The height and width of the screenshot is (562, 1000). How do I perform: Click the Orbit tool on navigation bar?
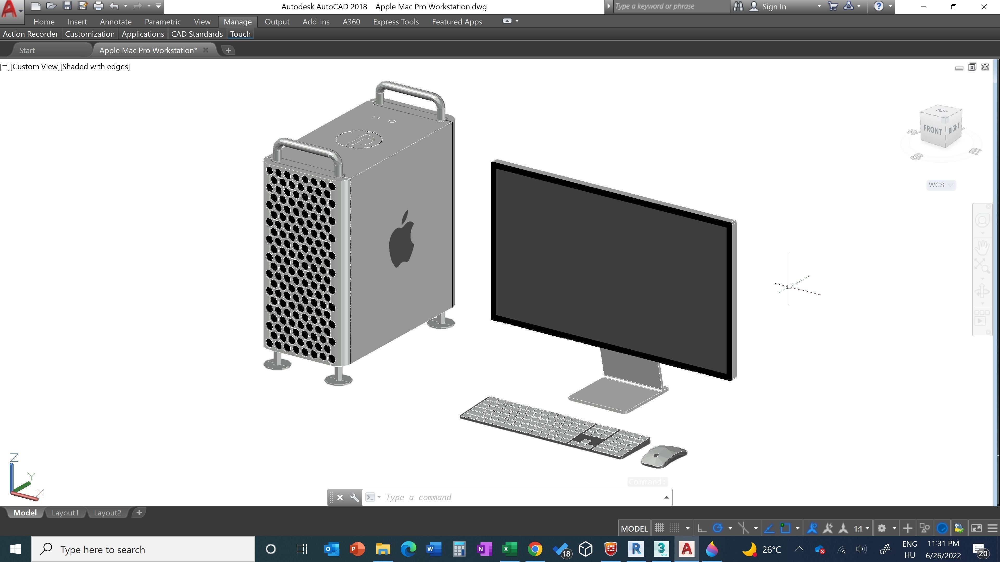coord(982,291)
